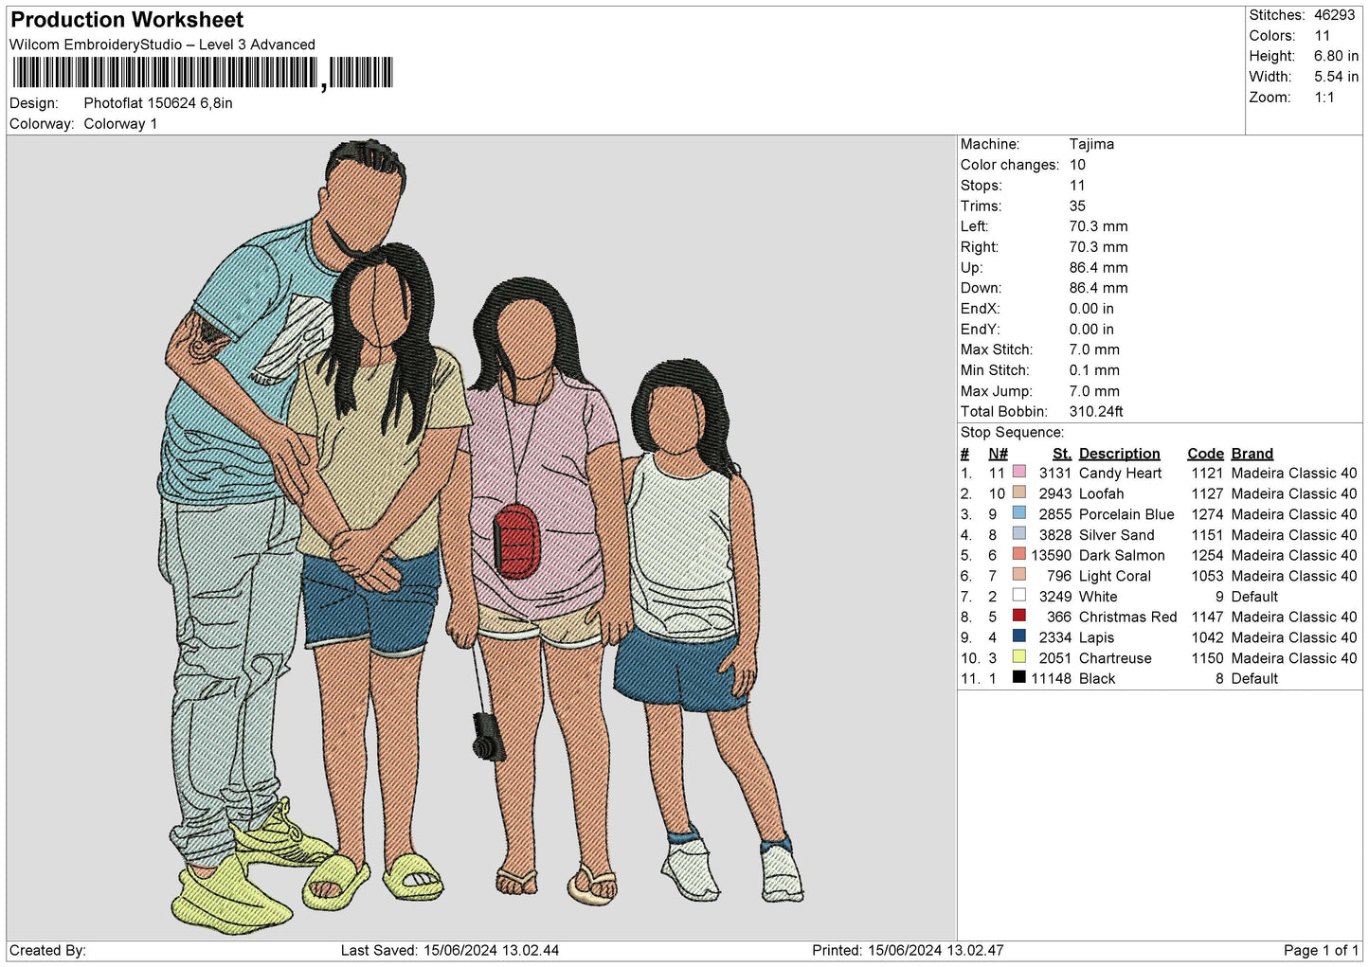
Task: Click the 'Production Worksheet' title
Action: click(127, 20)
